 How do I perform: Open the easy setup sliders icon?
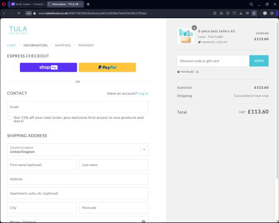pyautogui.click(x=247, y=13)
